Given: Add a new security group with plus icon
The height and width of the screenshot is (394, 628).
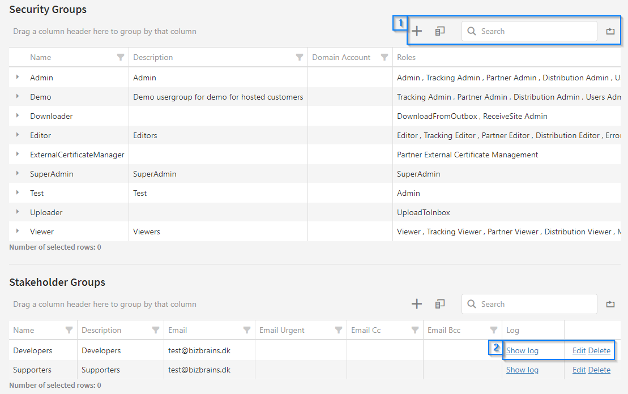Looking at the screenshot, I should tap(417, 31).
